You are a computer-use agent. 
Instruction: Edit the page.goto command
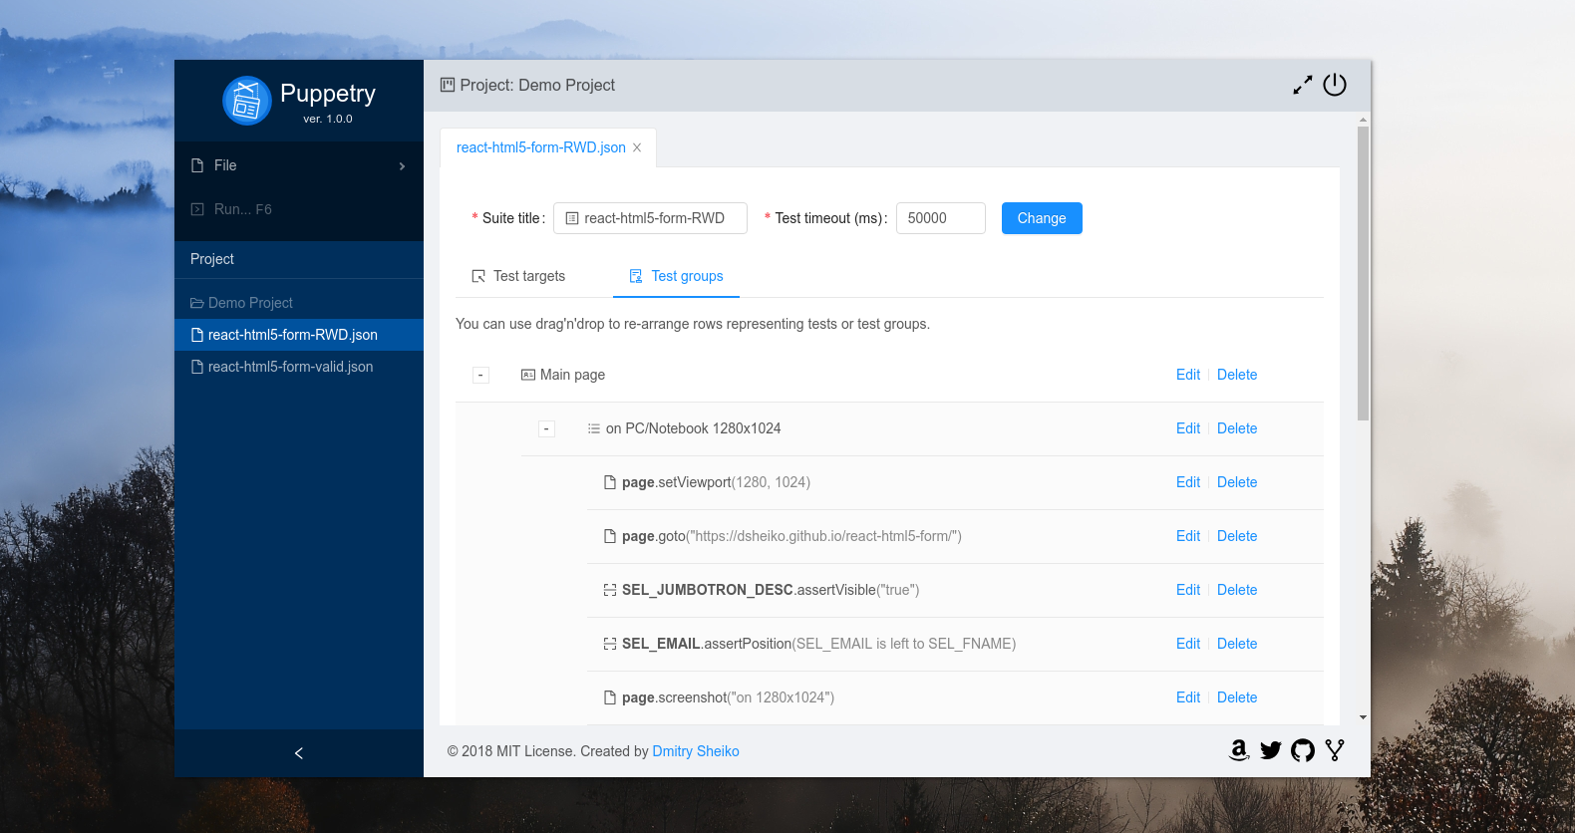(1188, 536)
